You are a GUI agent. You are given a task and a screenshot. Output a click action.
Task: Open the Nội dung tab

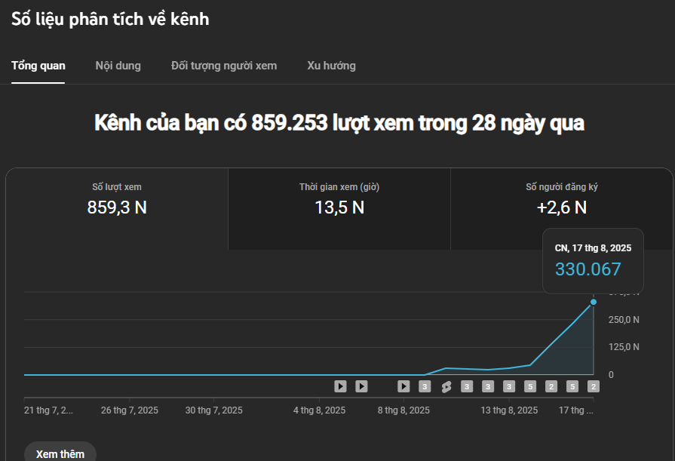point(118,66)
